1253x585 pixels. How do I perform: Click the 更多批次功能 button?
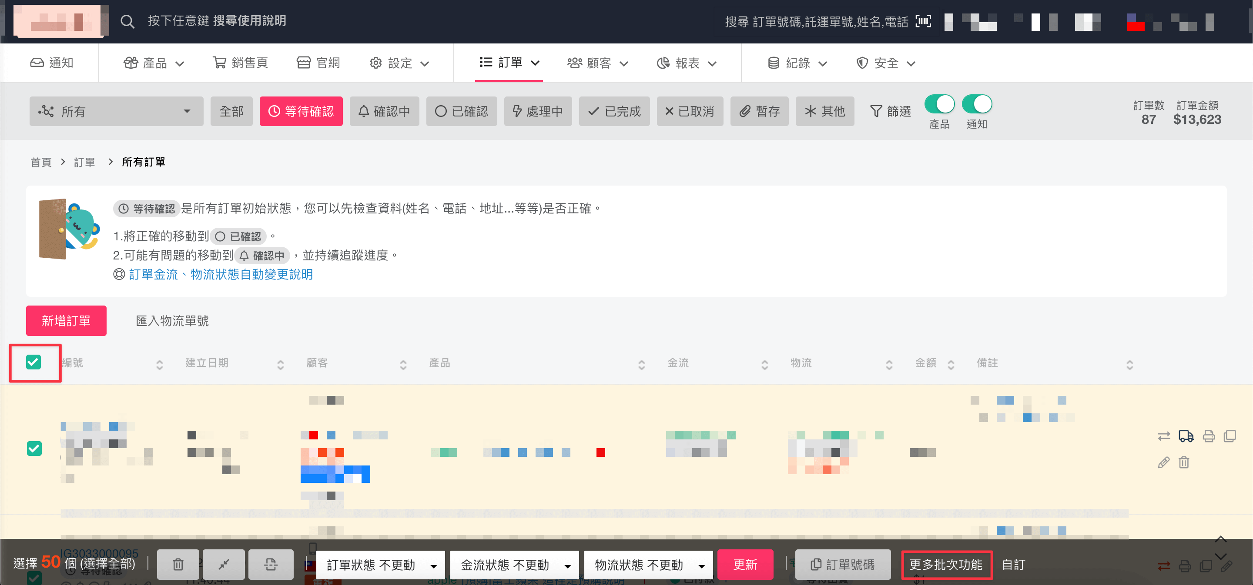click(945, 565)
